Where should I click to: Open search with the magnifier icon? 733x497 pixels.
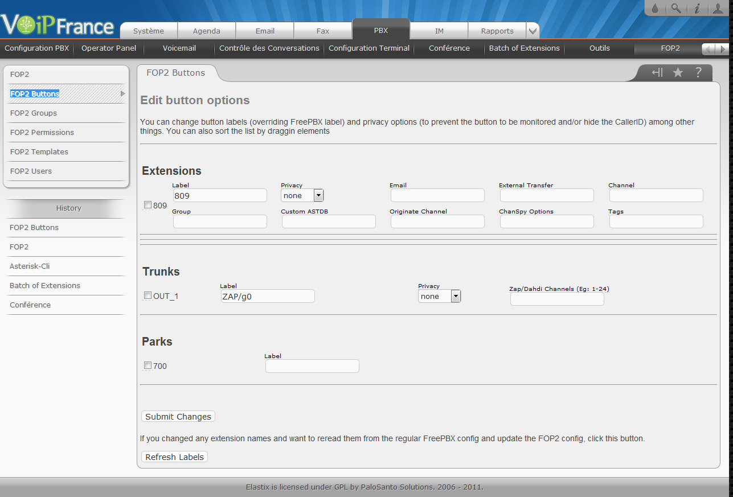pos(675,9)
